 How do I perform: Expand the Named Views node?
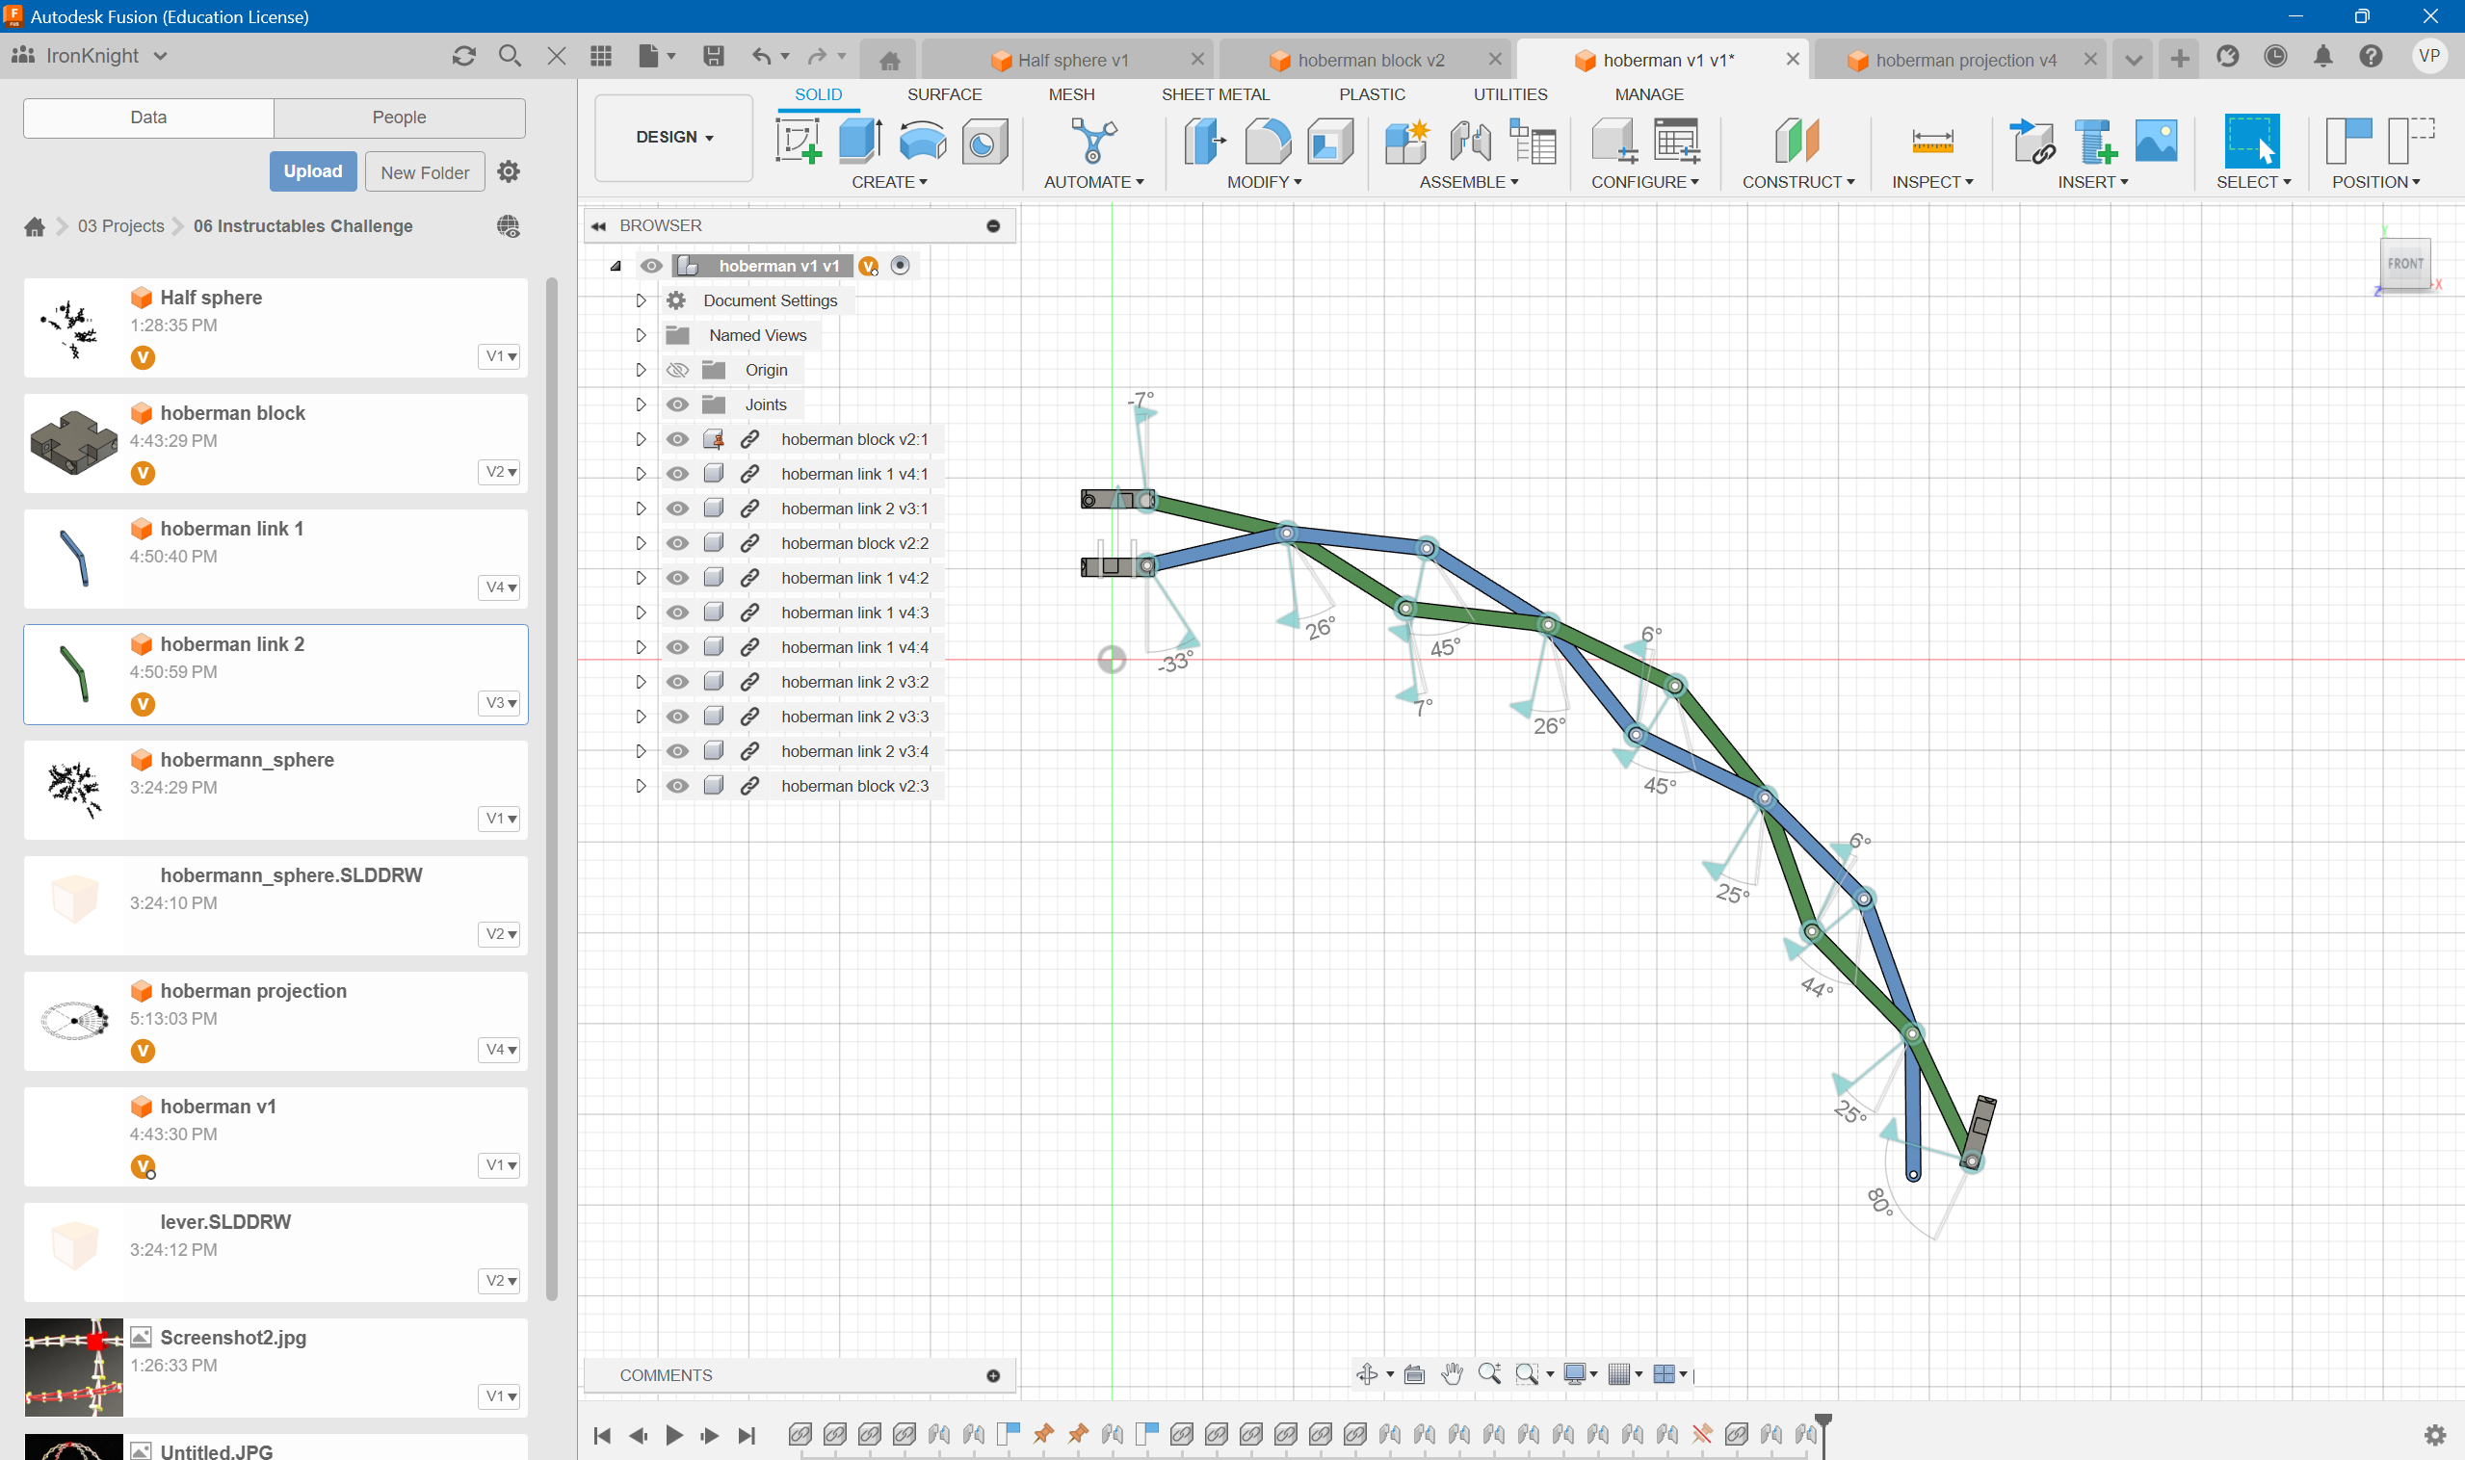(641, 335)
